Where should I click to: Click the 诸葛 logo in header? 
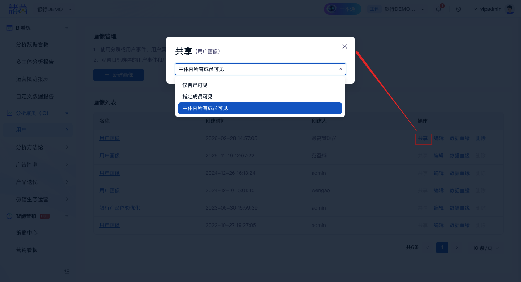(18, 9)
